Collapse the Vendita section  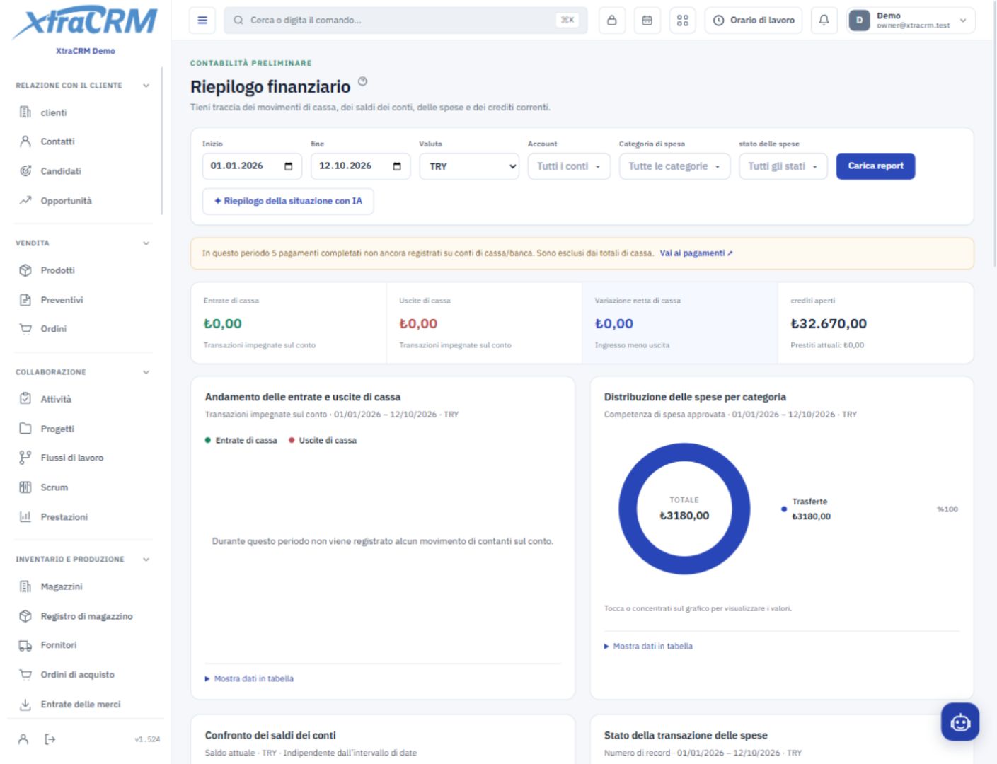coord(146,243)
